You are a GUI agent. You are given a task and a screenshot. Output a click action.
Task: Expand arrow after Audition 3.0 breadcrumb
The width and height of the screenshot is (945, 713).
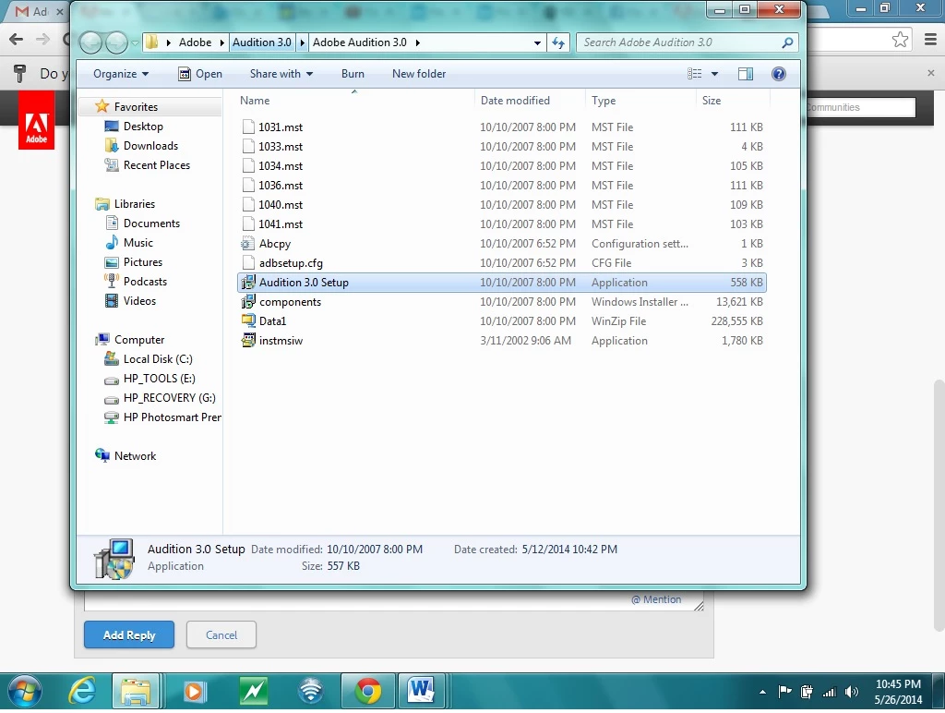point(302,42)
